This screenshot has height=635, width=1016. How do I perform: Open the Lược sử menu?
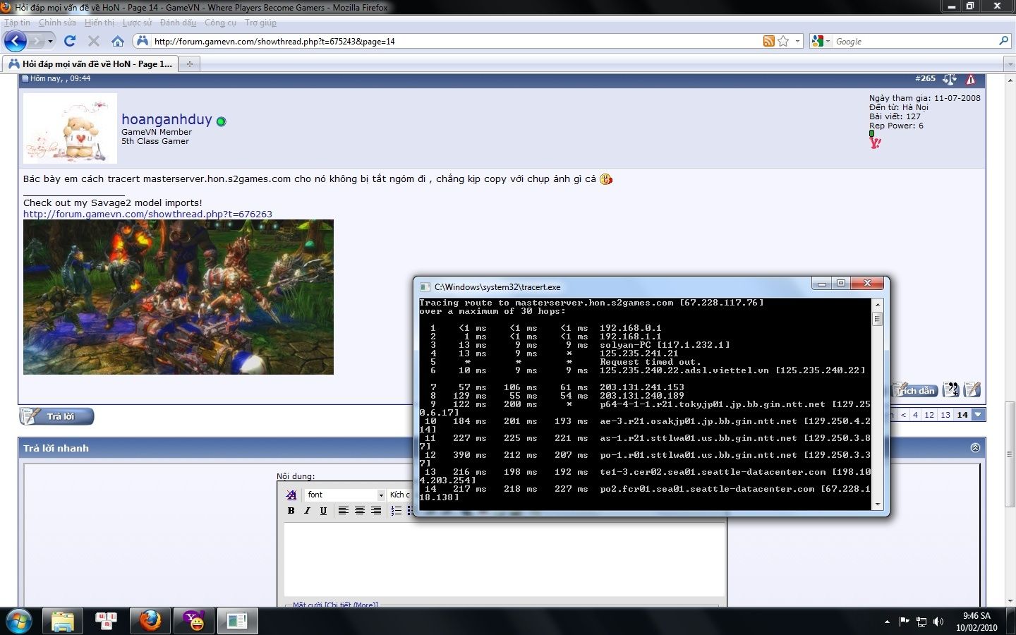pyautogui.click(x=137, y=23)
